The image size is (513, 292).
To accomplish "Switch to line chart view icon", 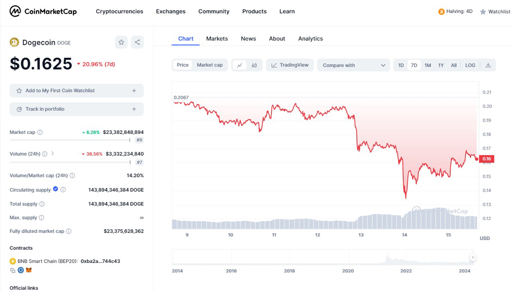I will click(239, 65).
